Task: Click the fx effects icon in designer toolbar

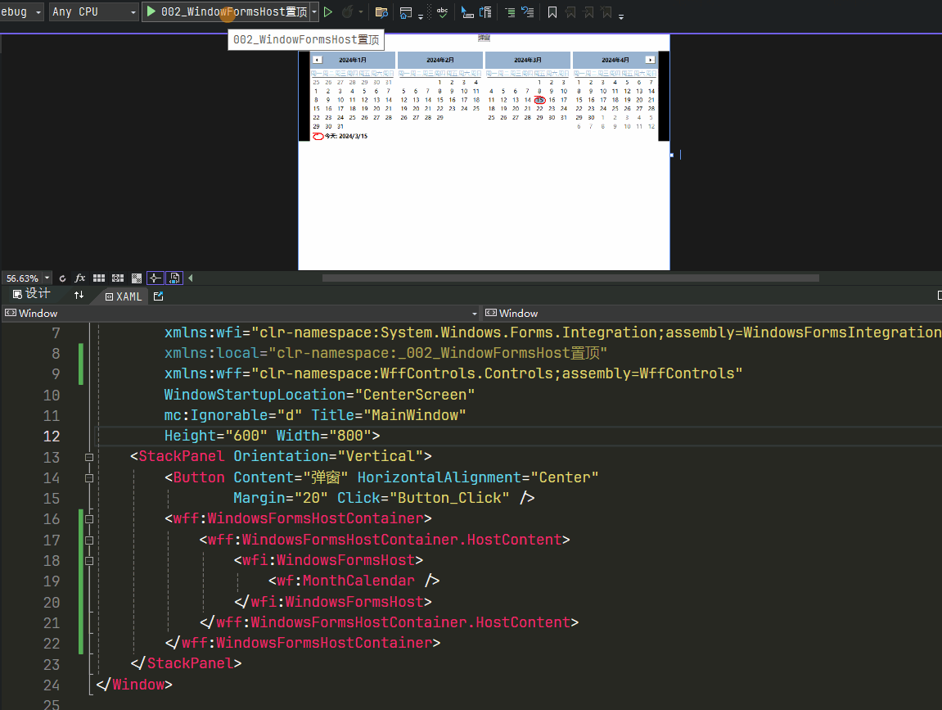Action: pos(79,278)
